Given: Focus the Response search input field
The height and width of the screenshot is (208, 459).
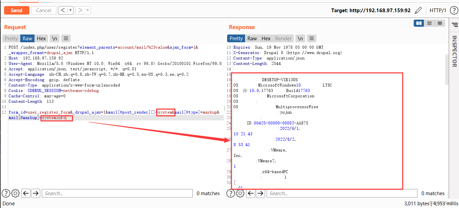Looking at the screenshot, I should point(342,193).
